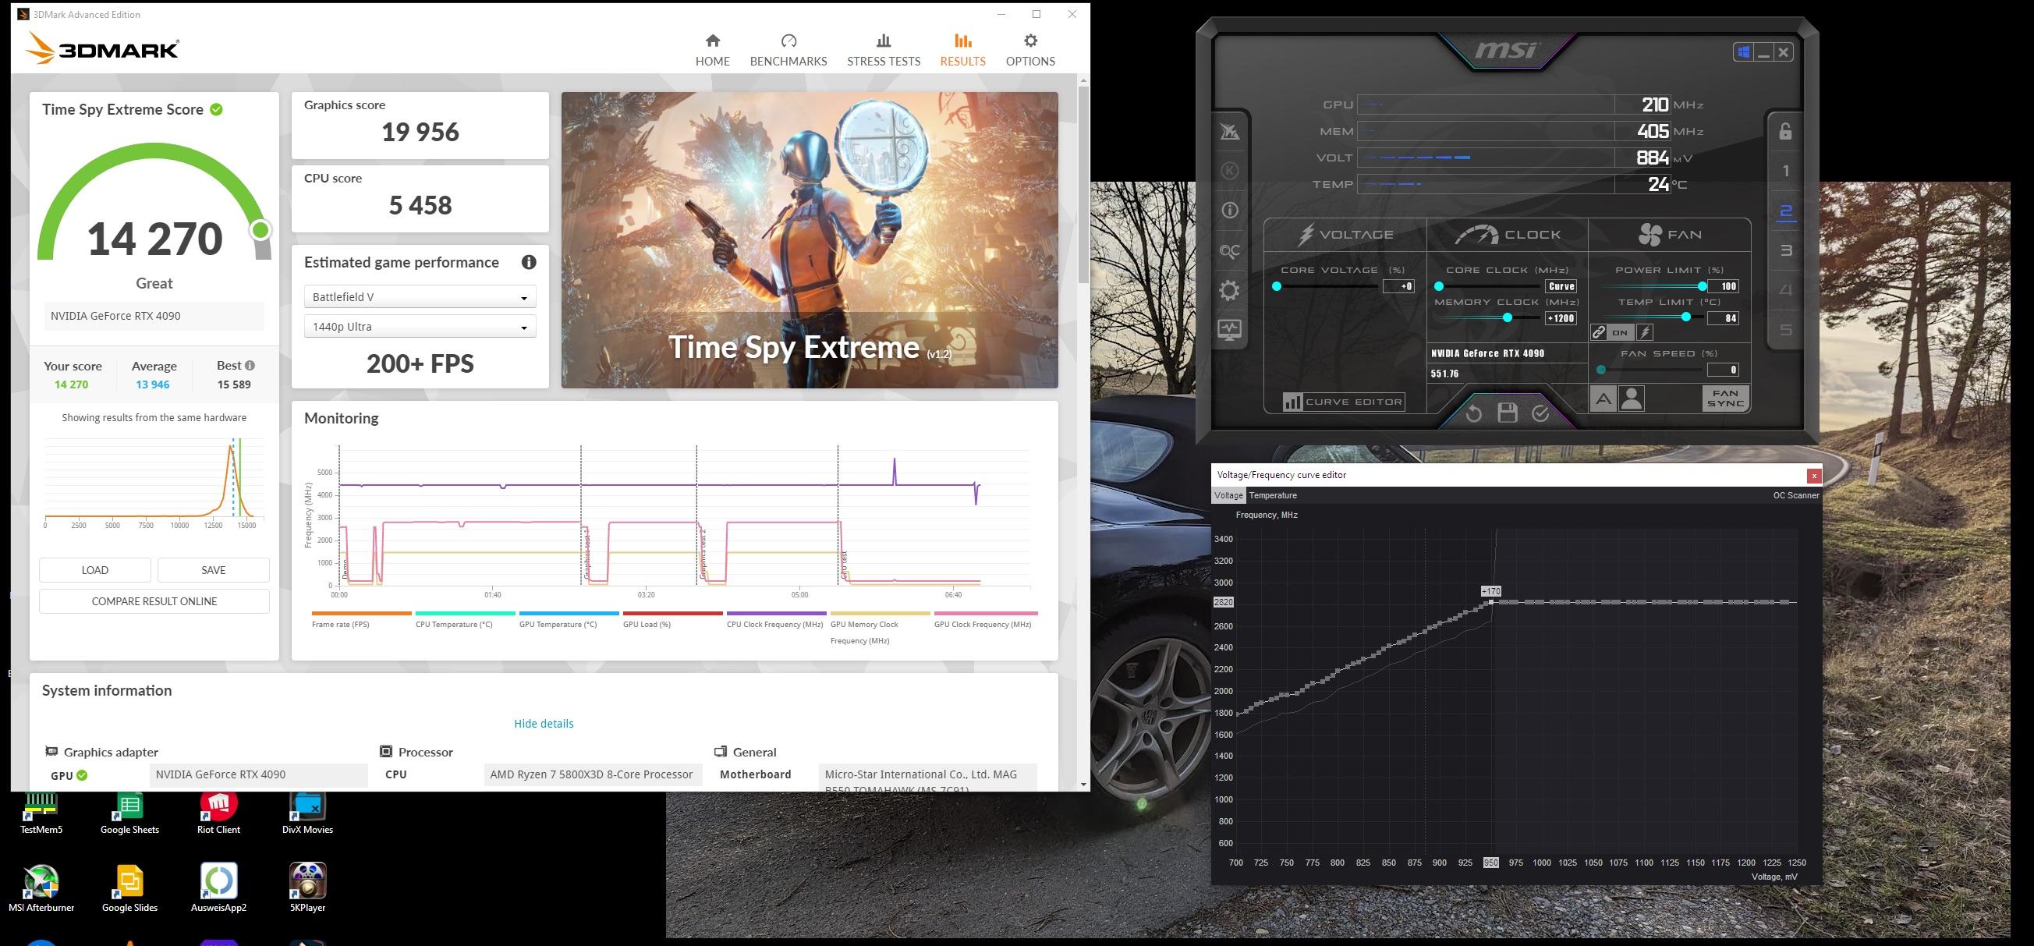This screenshot has height=946, width=2034.
Task: Click the CURVE EDITOR button
Action: (x=1343, y=402)
